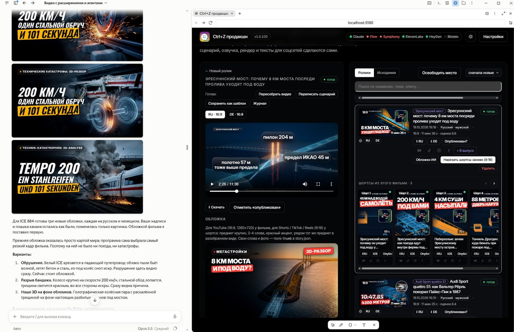514x332 pixels.
Task: Click Освободить место button
Action: coord(439,73)
